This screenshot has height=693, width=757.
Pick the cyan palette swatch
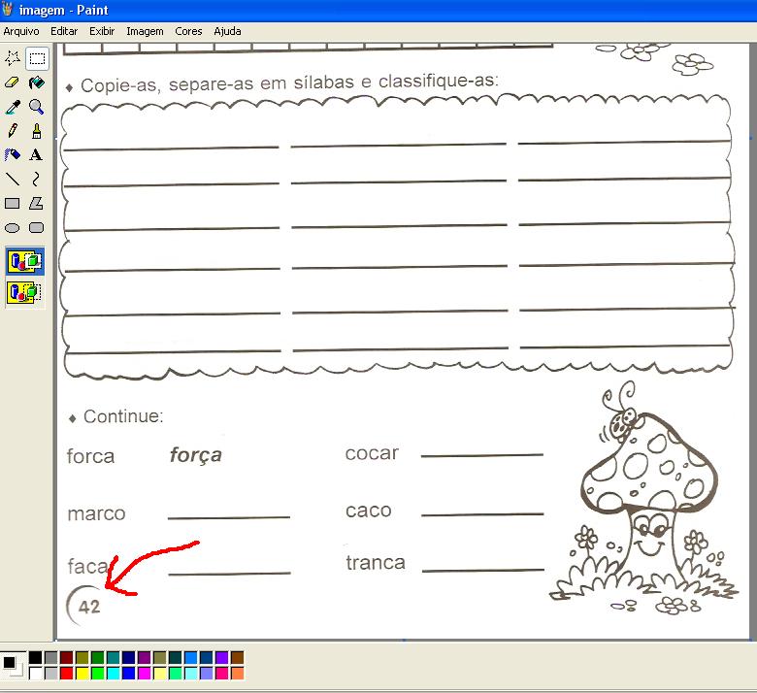tap(113, 673)
